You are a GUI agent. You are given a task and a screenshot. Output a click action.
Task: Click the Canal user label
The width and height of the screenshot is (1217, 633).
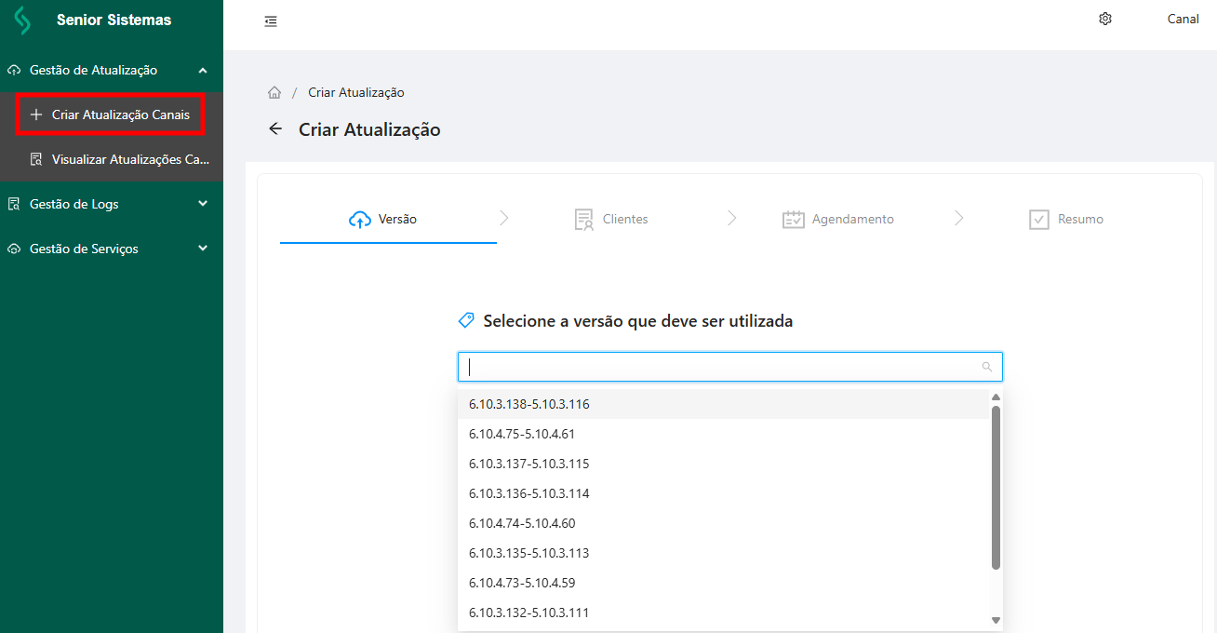1183,19
